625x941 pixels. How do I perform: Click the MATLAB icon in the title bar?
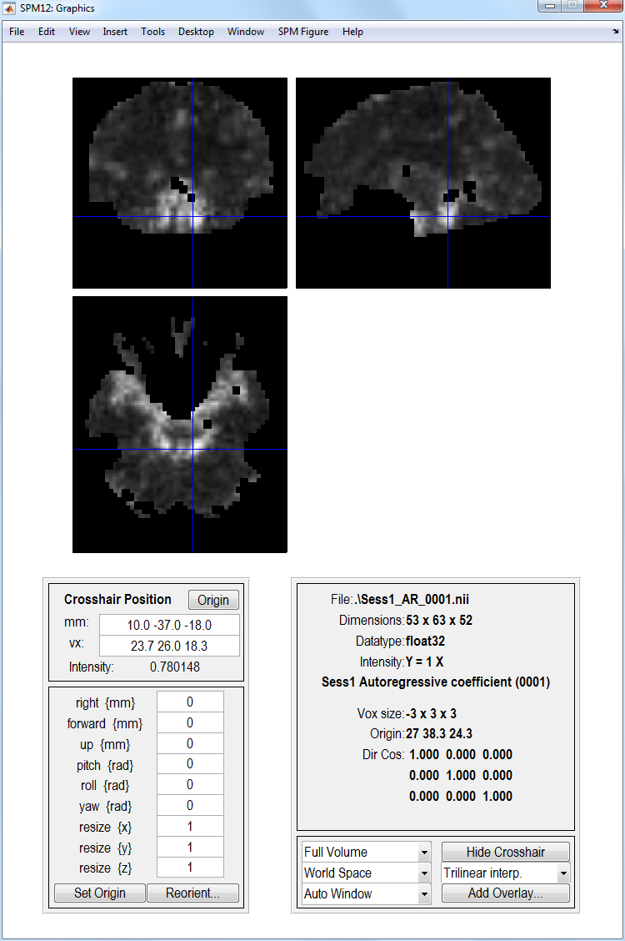click(x=10, y=8)
